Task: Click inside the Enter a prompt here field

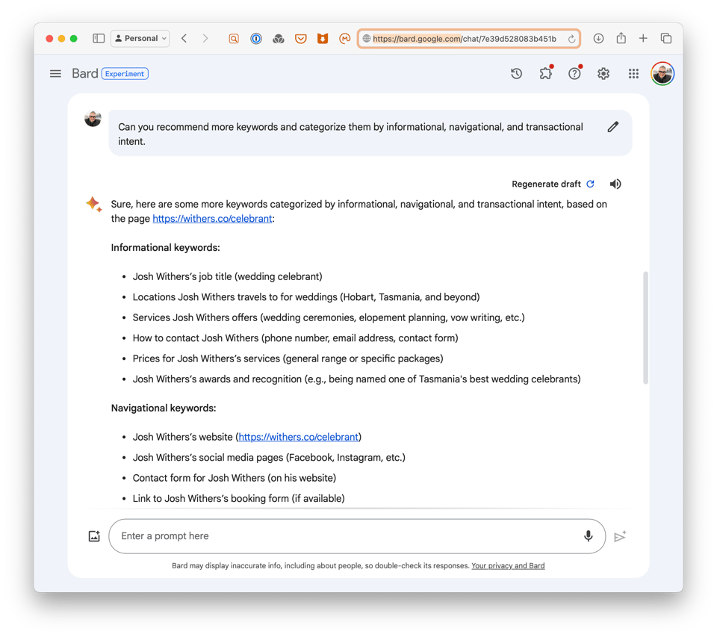Action: [299, 535]
